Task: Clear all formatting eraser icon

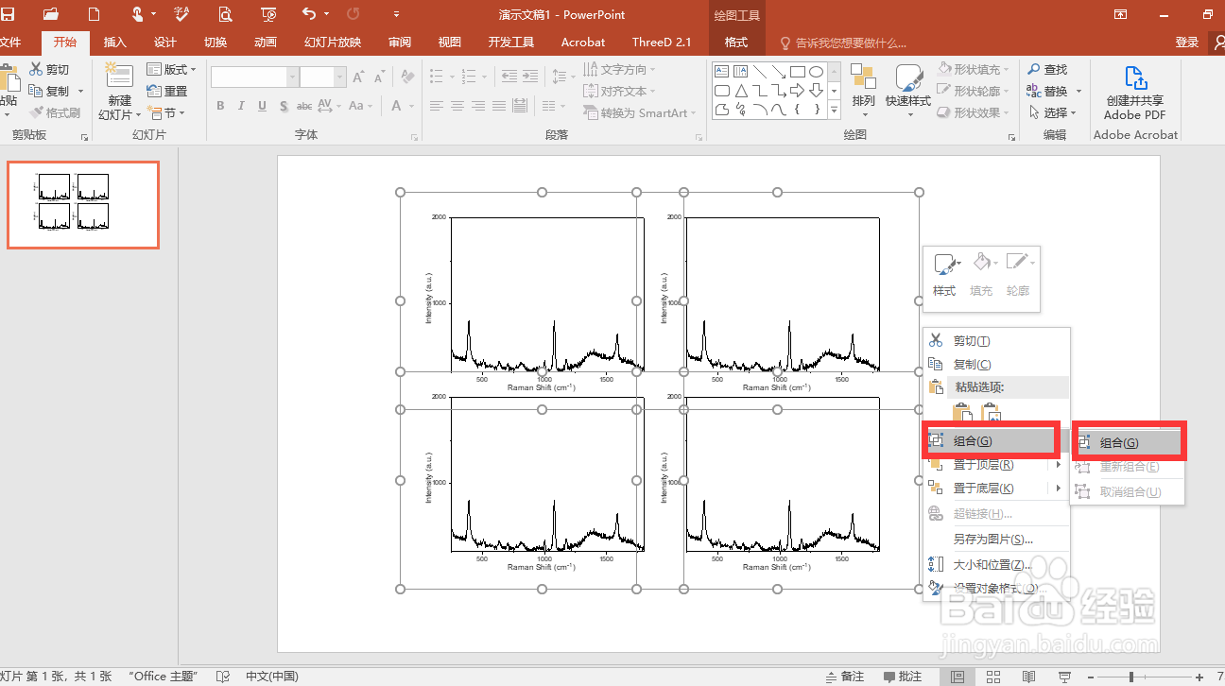Action: 407,77
